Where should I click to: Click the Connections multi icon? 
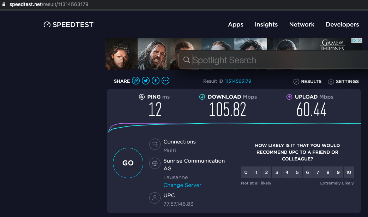pyautogui.click(x=155, y=145)
